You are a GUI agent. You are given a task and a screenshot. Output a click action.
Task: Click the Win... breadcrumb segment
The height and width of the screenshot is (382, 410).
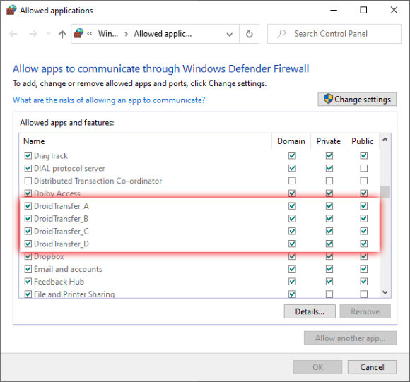[x=108, y=34]
